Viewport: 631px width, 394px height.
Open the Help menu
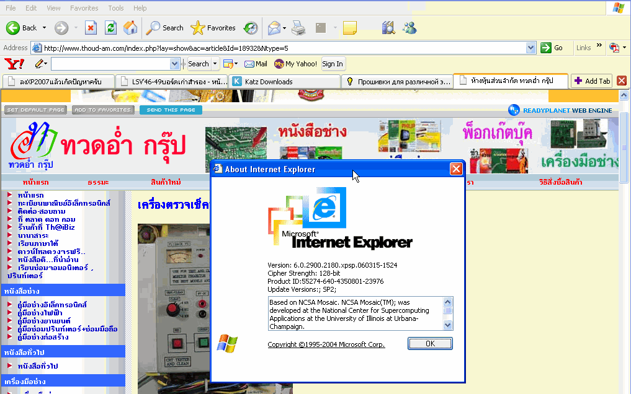pos(140,8)
